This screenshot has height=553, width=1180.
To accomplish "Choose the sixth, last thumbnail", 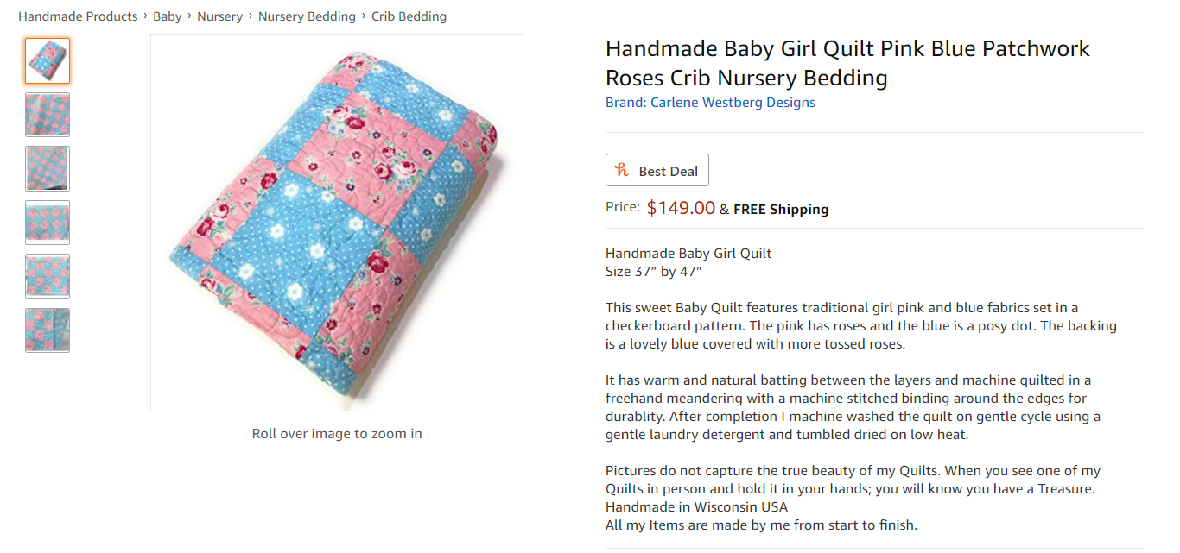I will (48, 330).
